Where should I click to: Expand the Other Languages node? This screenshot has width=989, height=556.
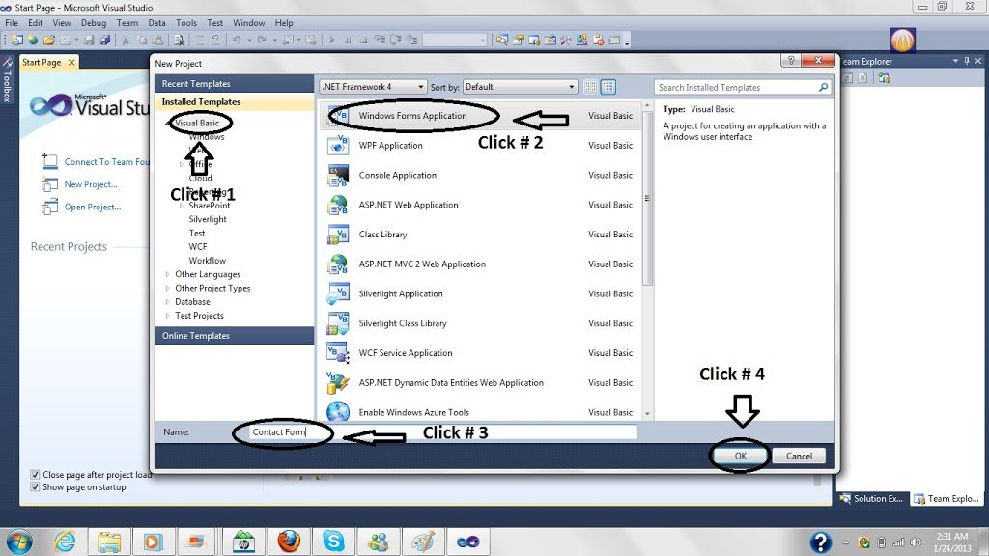coord(168,274)
